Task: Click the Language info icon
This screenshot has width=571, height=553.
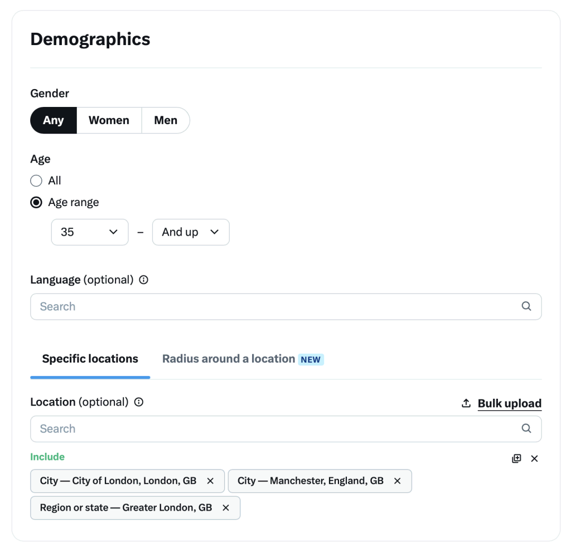Action: (x=144, y=280)
